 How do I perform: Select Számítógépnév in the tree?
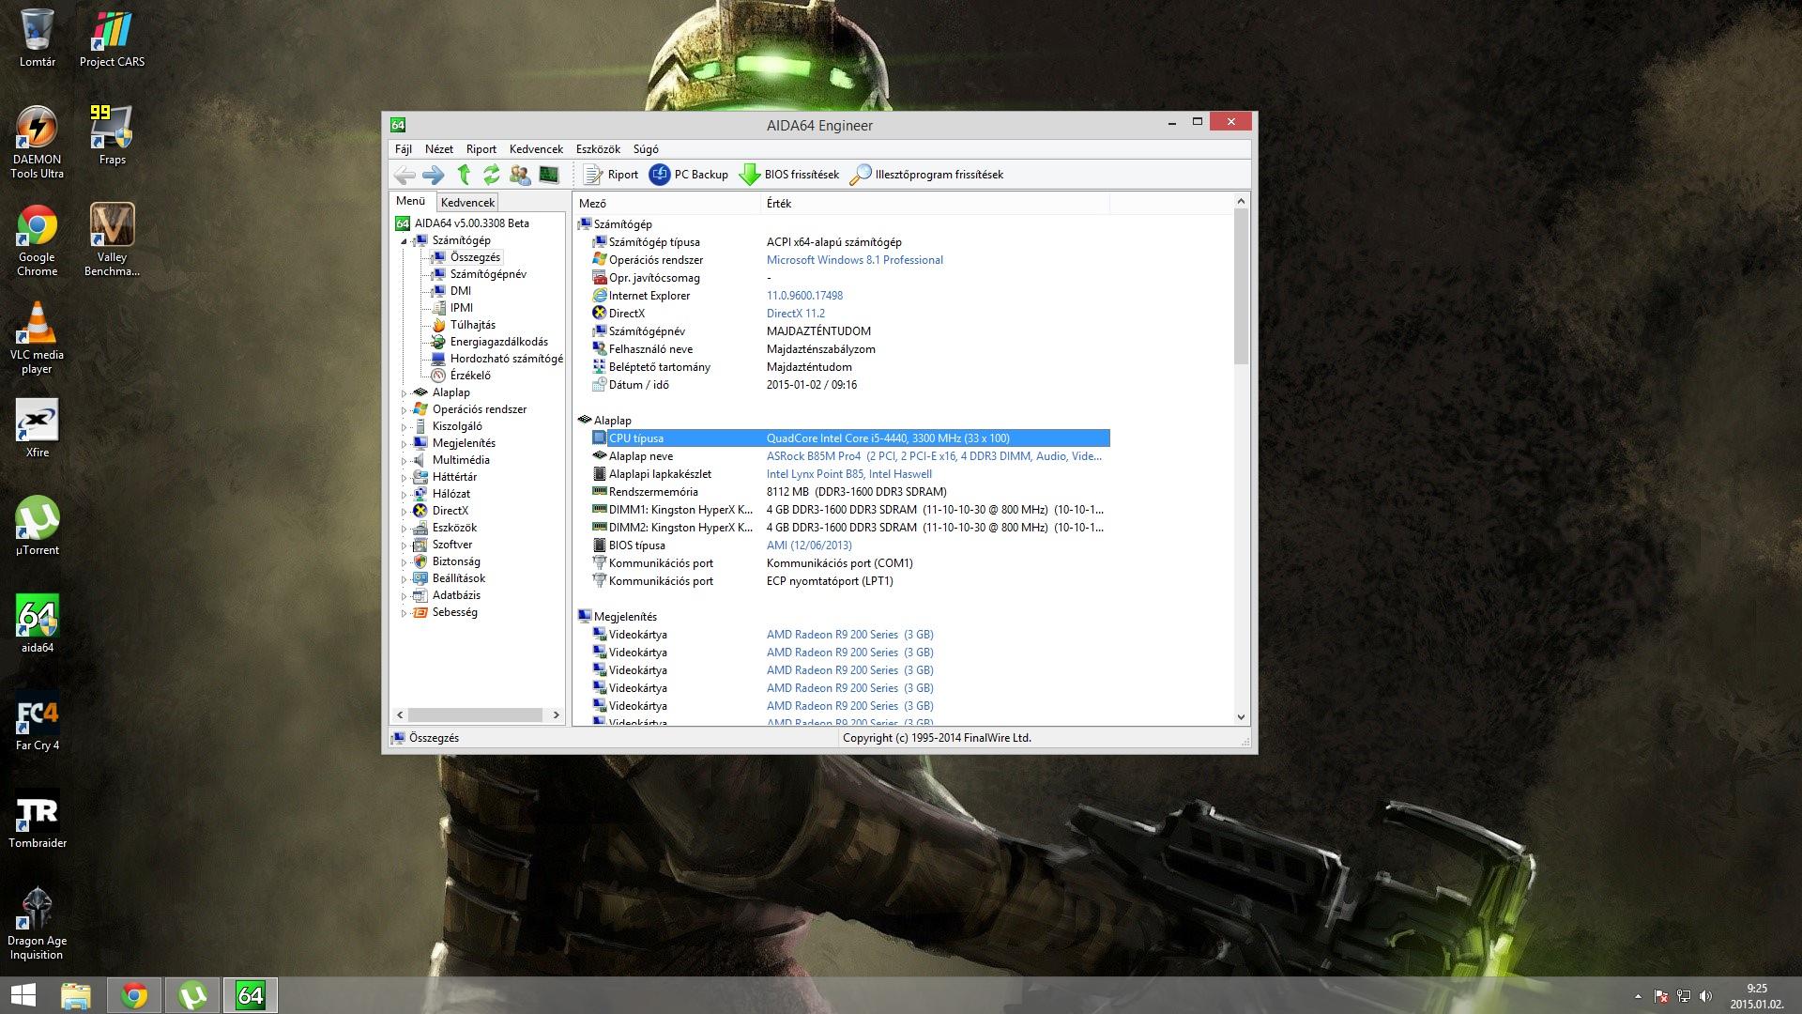488,274
